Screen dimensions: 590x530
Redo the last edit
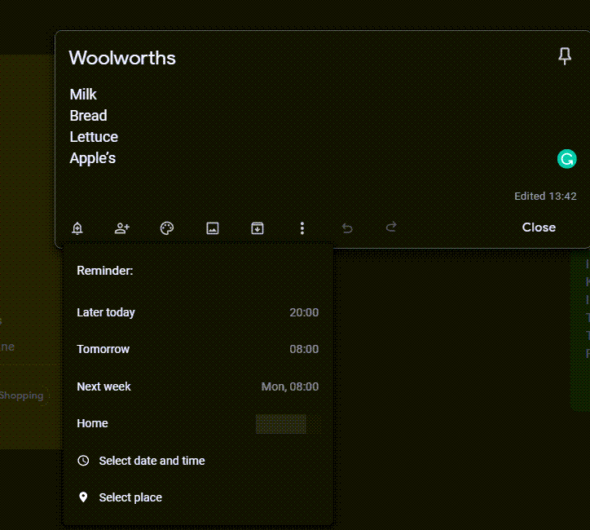click(x=391, y=227)
